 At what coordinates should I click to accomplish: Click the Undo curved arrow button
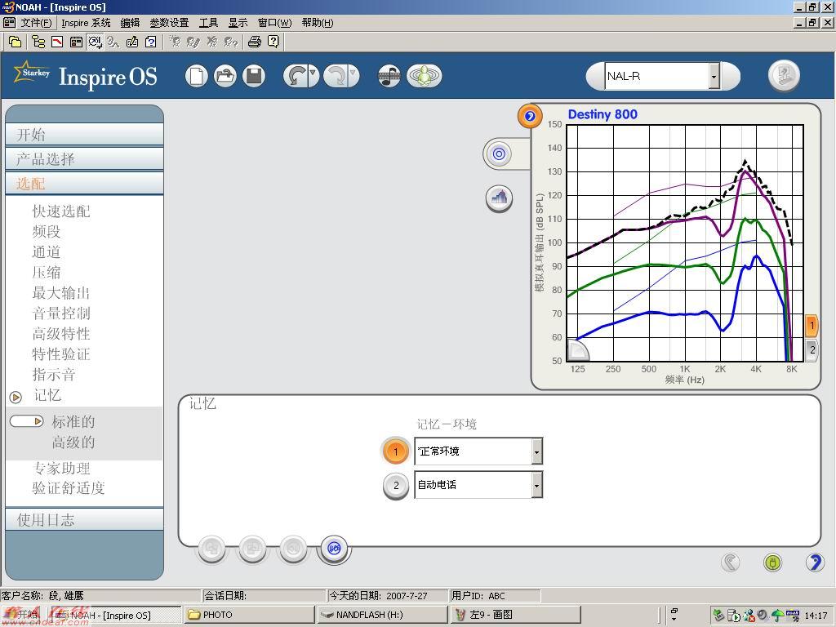point(296,76)
